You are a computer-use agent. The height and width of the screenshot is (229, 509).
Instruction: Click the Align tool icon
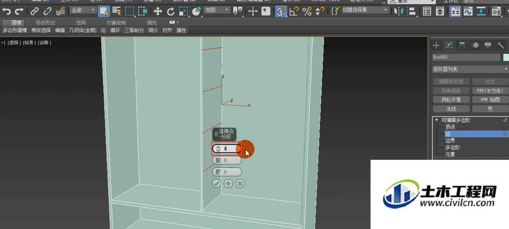(x=411, y=12)
